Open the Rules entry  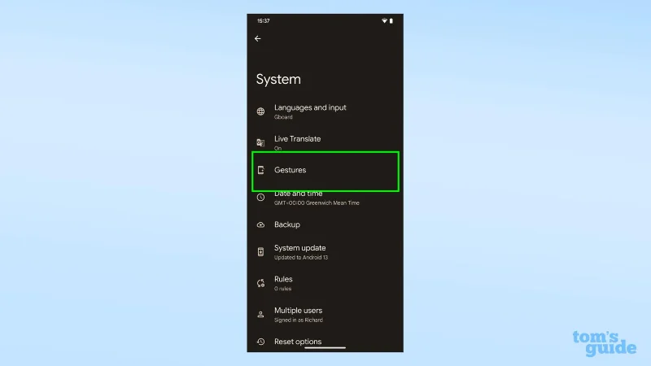325,283
